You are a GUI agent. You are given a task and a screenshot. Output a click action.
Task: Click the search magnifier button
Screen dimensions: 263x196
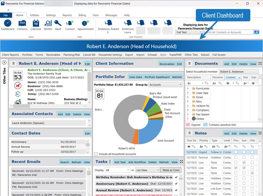[257, 32]
